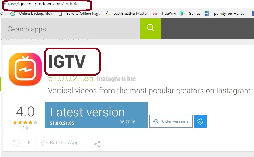Open the Just Breathe Amazon bookmark
Viewport: 254px width, 157px height.
pyautogui.click(x=127, y=14)
